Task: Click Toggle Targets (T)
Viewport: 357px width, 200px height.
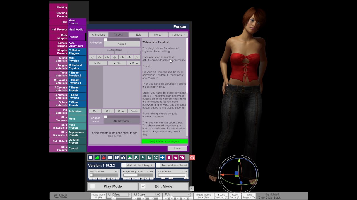Action: click(249, 196)
